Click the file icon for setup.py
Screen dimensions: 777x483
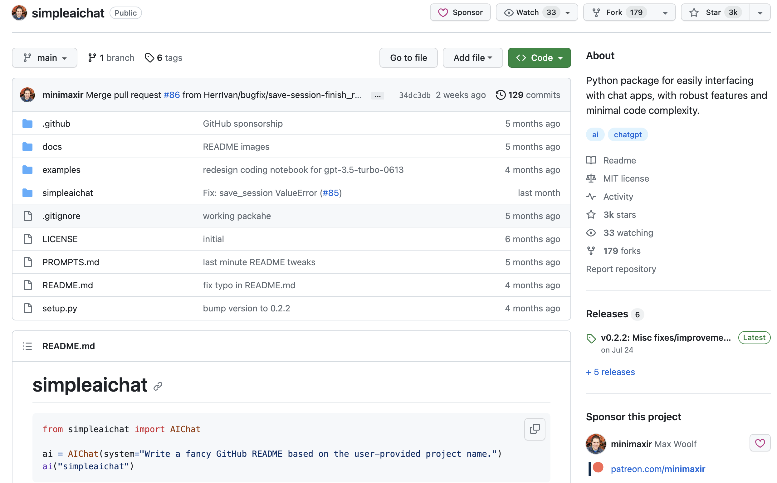click(x=28, y=308)
